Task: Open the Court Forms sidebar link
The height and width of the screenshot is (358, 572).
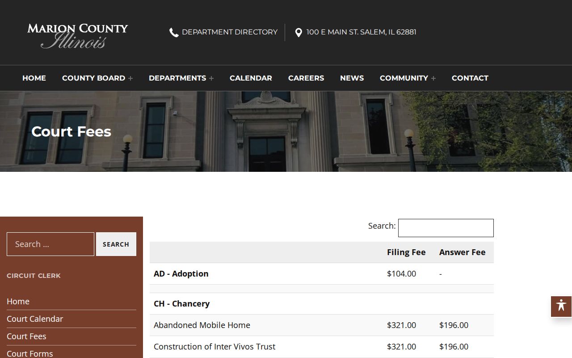Action: pyautogui.click(x=30, y=354)
